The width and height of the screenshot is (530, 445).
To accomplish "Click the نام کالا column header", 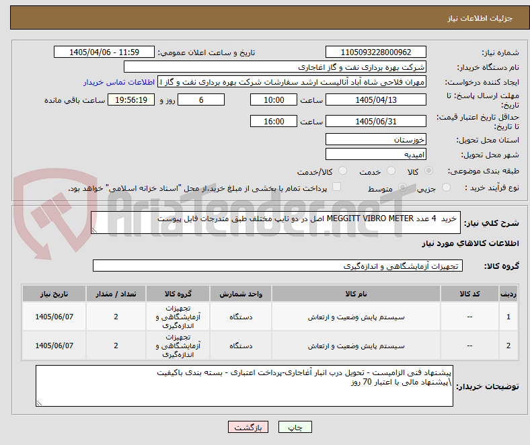I will pyautogui.click(x=356, y=294).
